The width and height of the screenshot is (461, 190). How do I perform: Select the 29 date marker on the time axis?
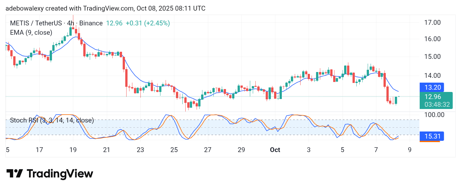[x=241, y=150]
